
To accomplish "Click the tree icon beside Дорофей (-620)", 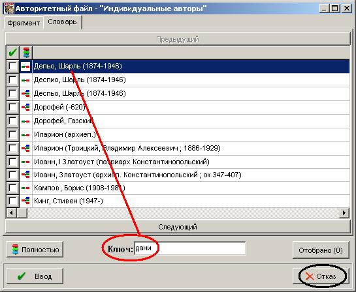I will point(25,107).
